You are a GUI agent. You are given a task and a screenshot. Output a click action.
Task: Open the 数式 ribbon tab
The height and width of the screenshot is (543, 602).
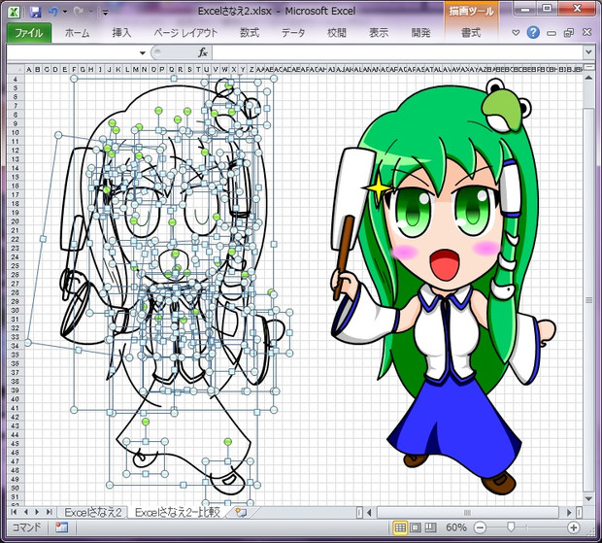click(x=250, y=33)
